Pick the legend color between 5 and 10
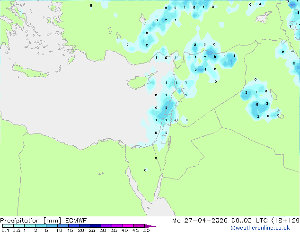 (52, 226)
